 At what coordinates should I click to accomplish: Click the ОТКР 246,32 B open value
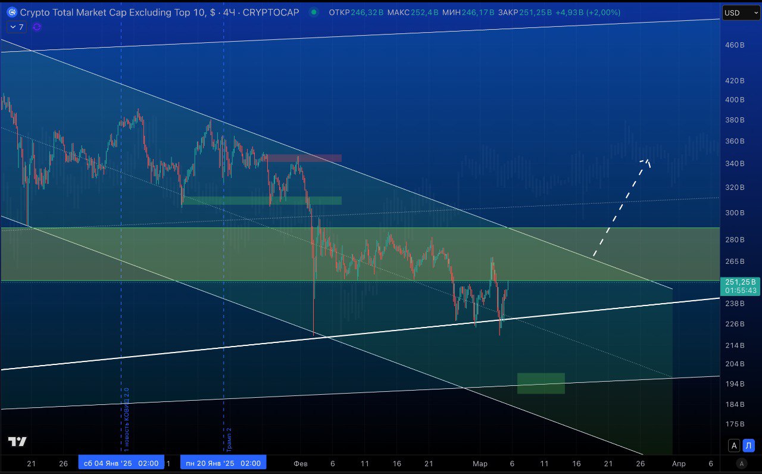click(x=355, y=12)
